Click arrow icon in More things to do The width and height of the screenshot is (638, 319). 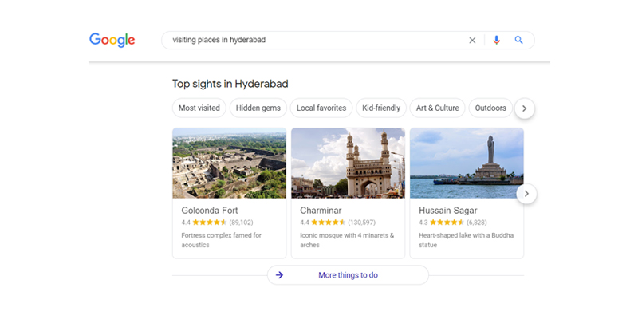(x=279, y=275)
